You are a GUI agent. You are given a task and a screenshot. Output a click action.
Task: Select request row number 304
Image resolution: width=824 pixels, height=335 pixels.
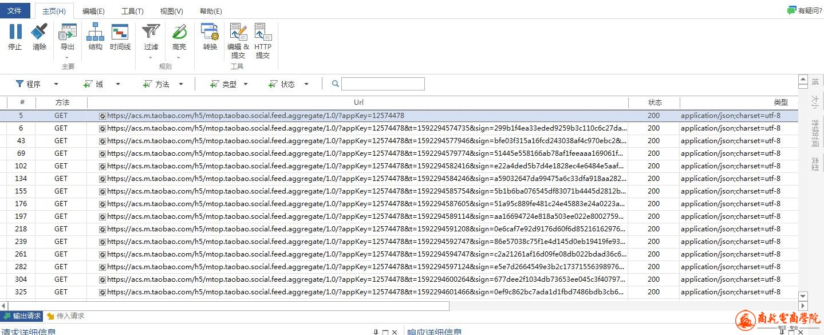click(399, 279)
